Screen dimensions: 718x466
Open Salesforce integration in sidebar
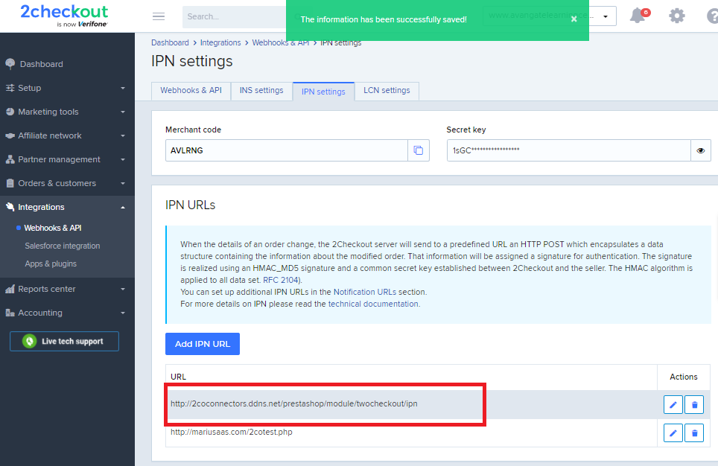pyautogui.click(x=63, y=246)
